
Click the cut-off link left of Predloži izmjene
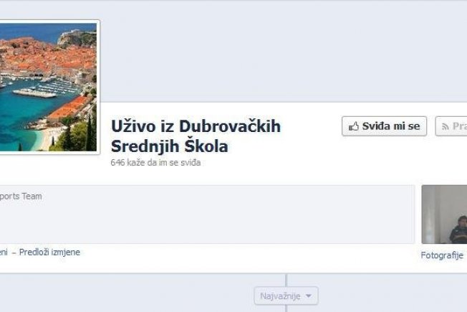tap(4, 252)
